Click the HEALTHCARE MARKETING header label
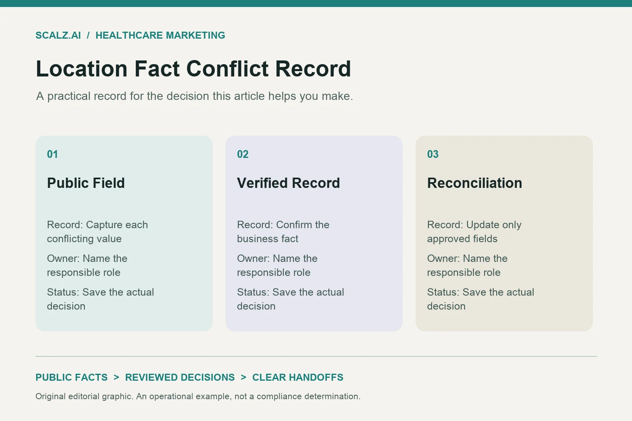Image resolution: width=632 pixels, height=421 pixels. (x=160, y=35)
